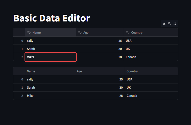Open the table search icon

point(169,24)
